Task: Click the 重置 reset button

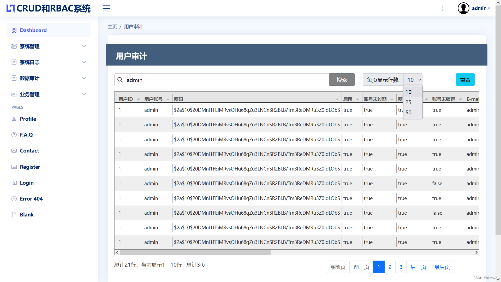Action: click(x=465, y=80)
